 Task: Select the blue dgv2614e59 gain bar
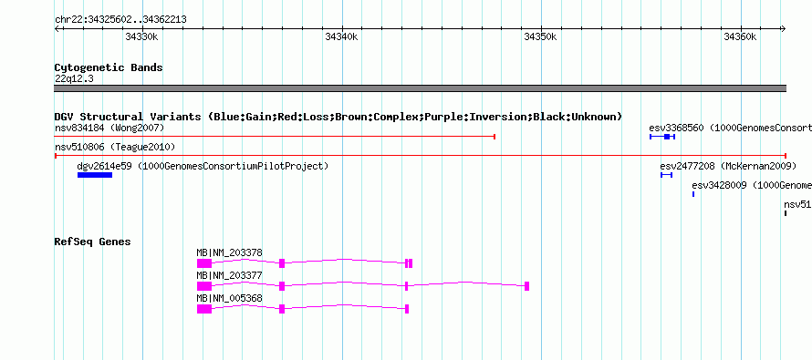coord(95,175)
